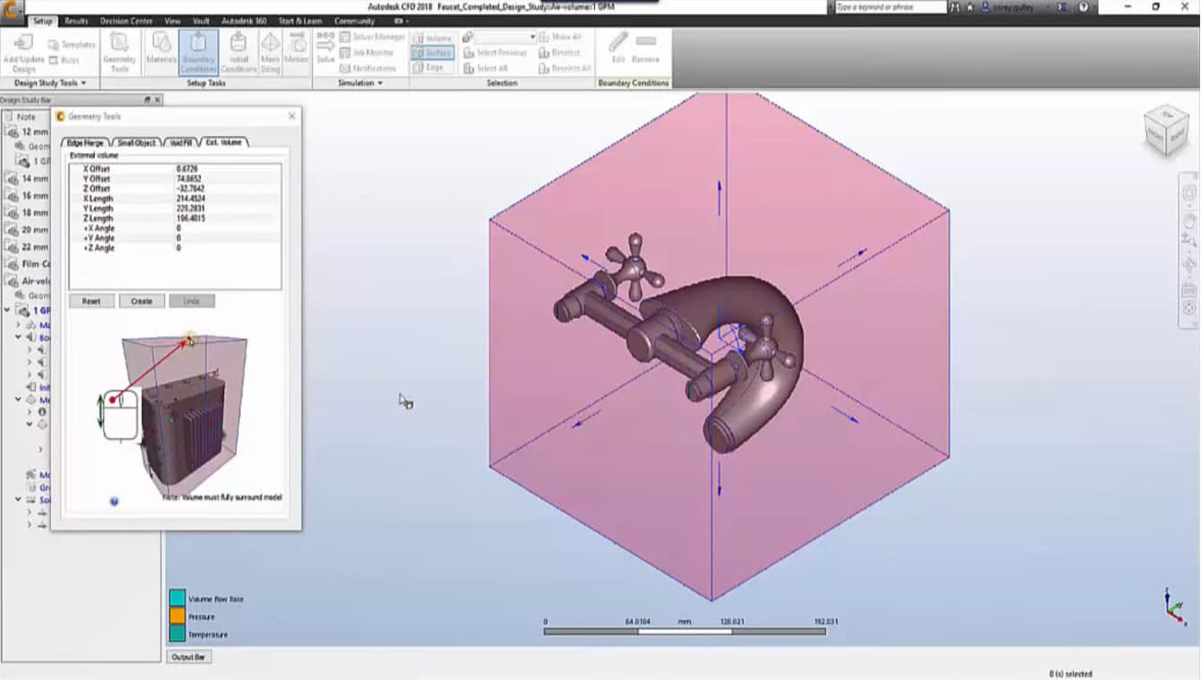The width and height of the screenshot is (1201, 680).
Task: Click the Pressure color swatch
Action: 178,615
